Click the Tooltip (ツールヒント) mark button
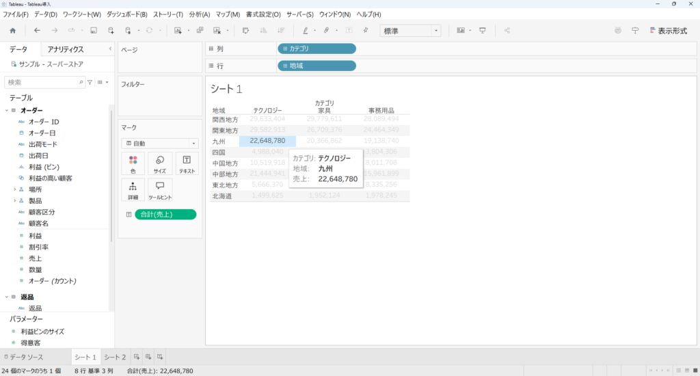The height and width of the screenshot is (376, 700). click(159, 190)
